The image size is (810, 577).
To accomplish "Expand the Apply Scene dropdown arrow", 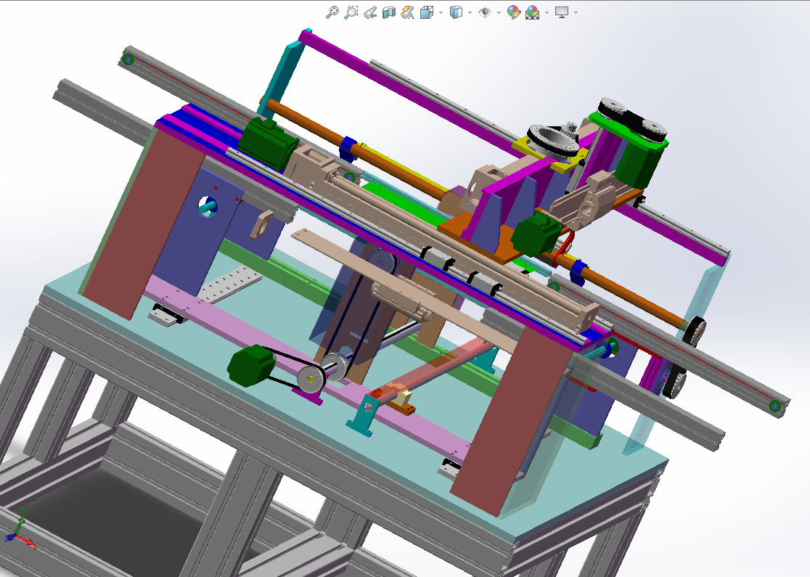I will click(x=547, y=12).
